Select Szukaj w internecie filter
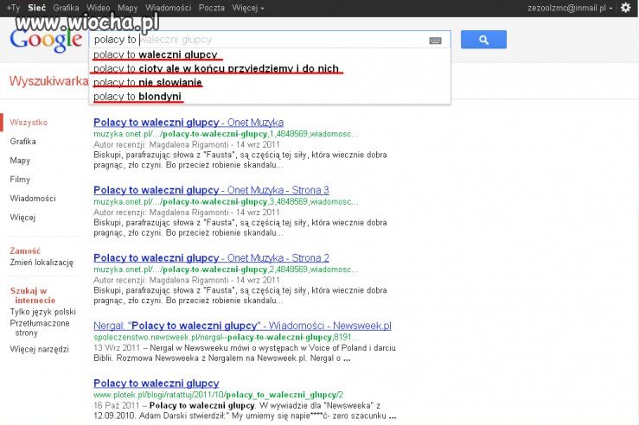Image resolution: width=639 pixels, height=425 pixels. pos(32,295)
